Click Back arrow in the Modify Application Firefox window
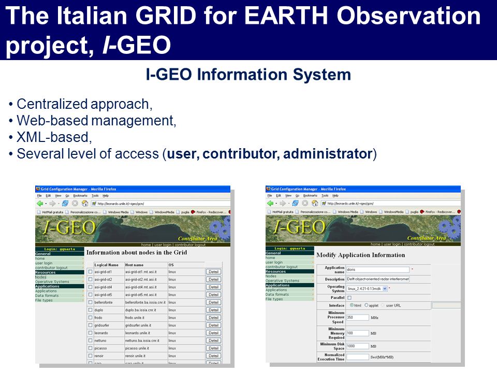Screen dimensions: 497x373 (x=270, y=203)
